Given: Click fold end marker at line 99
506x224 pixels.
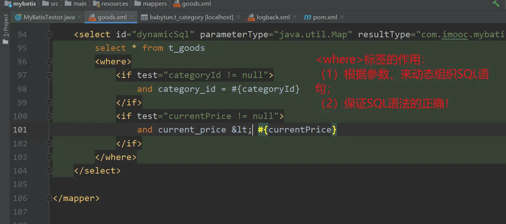Looking at the screenshot, I should coord(49,102).
